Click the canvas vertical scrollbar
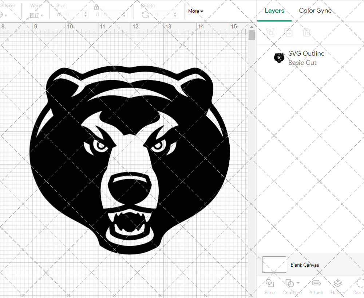 click(252, 35)
